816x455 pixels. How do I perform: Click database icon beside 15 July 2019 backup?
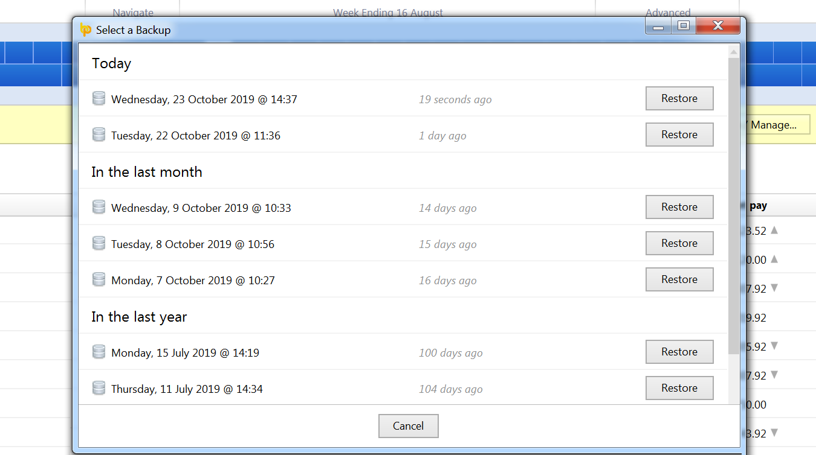point(99,352)
